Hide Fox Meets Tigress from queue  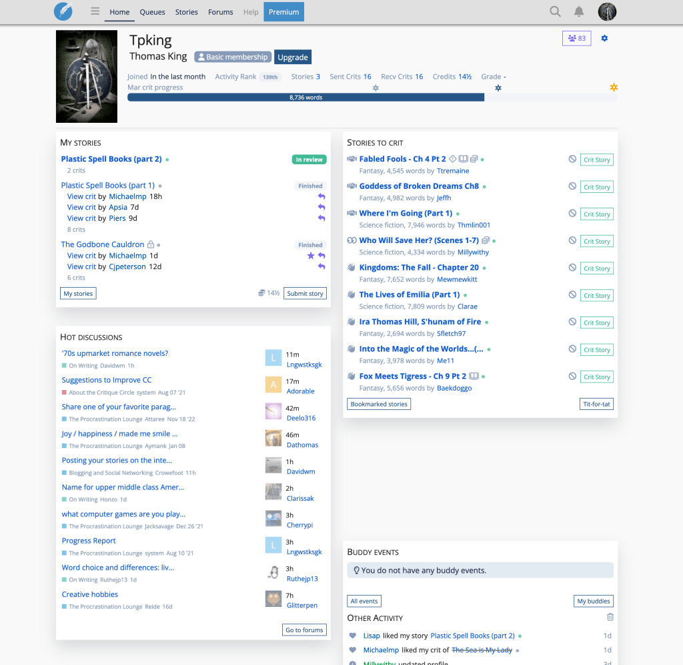click(572, 377)
